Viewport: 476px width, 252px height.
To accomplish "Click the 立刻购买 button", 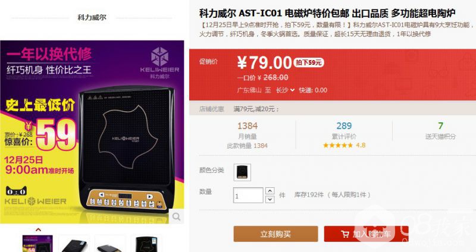I will click(275, 234).
